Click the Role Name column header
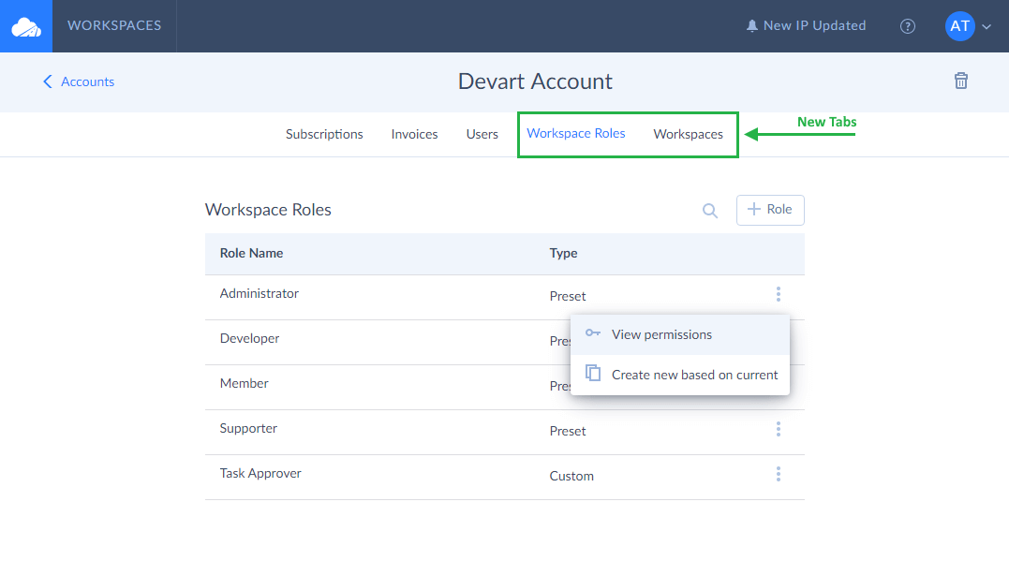Image resolution: width=1009 pixels, height=576 pixels. tap(252, 253)
